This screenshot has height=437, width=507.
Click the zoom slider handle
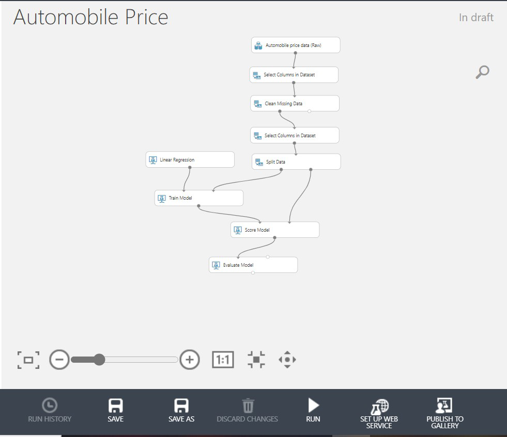tap(99, 360)
